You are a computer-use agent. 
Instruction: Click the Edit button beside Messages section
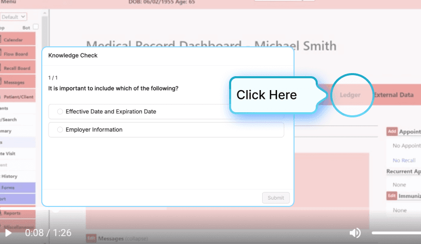click(x=91, y=238)
